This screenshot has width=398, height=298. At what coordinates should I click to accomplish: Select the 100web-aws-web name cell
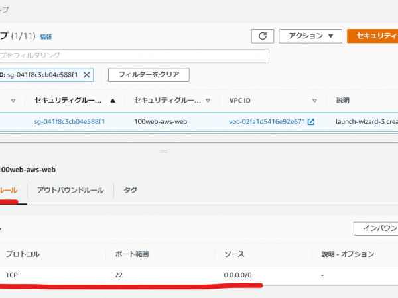click(161, 122)
